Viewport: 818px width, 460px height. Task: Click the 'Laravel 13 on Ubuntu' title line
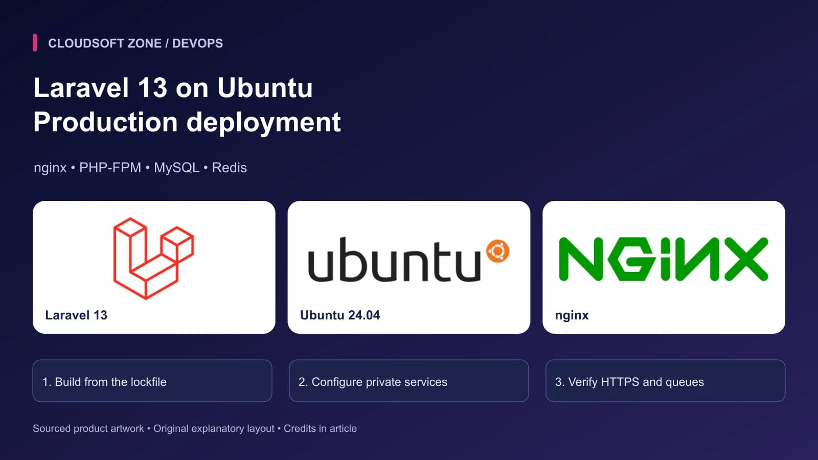(x=173, y=87)
